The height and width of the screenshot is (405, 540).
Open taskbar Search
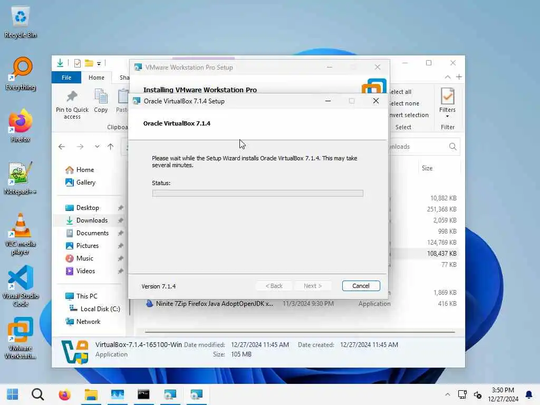coord(38,394)
